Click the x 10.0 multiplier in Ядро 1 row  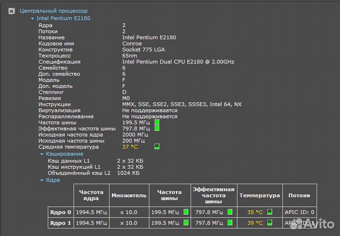[129, 223]
